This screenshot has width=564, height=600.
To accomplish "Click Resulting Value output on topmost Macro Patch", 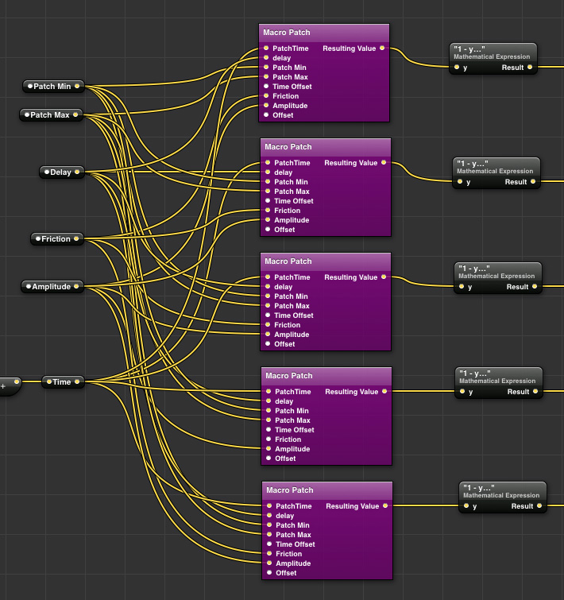I will coord(382,48).
